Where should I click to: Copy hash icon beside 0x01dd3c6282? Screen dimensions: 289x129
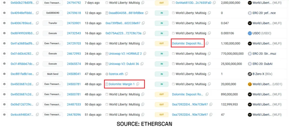(38, 54)
